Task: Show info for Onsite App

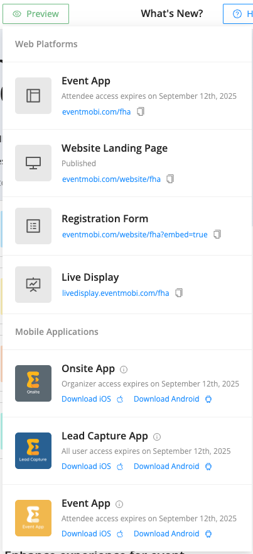Action: (124, 370)
